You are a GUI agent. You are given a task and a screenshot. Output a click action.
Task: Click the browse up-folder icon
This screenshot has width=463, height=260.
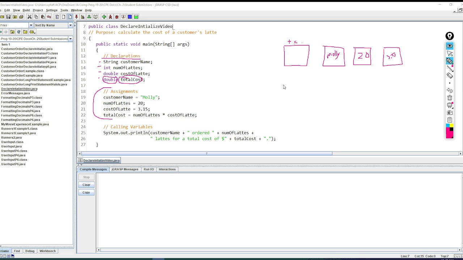[12, 32]
